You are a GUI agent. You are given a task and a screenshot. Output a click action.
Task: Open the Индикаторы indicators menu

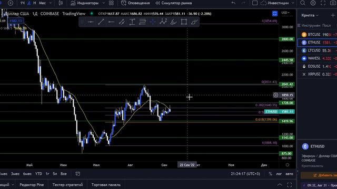85,3
